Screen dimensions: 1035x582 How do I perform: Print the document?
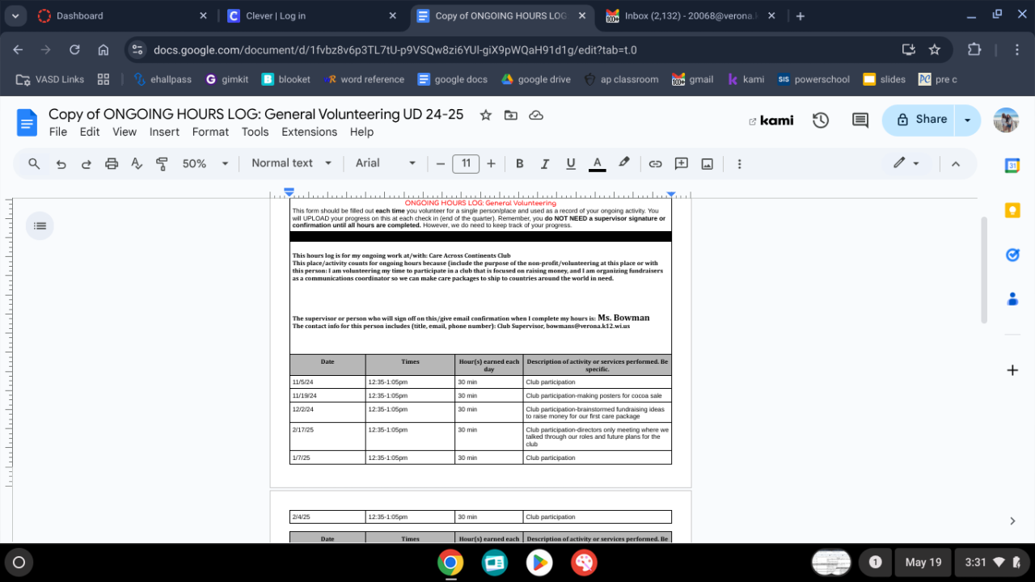(x=112, y=163)
